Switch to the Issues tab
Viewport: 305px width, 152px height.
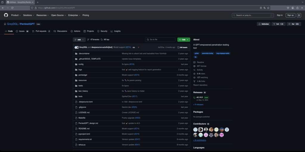tap(22, 31)
